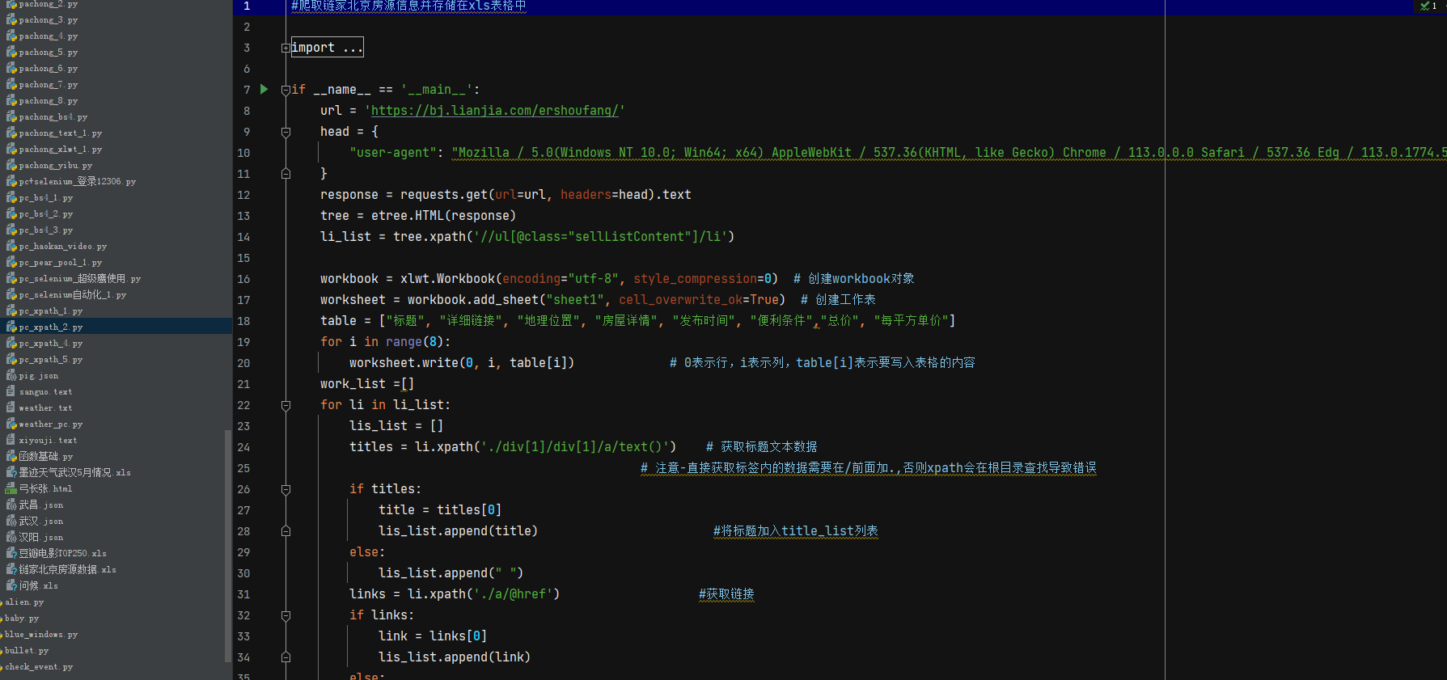Click the file icon of pachong_3.py
1447x680 pixels.
[x=11, y=19]
